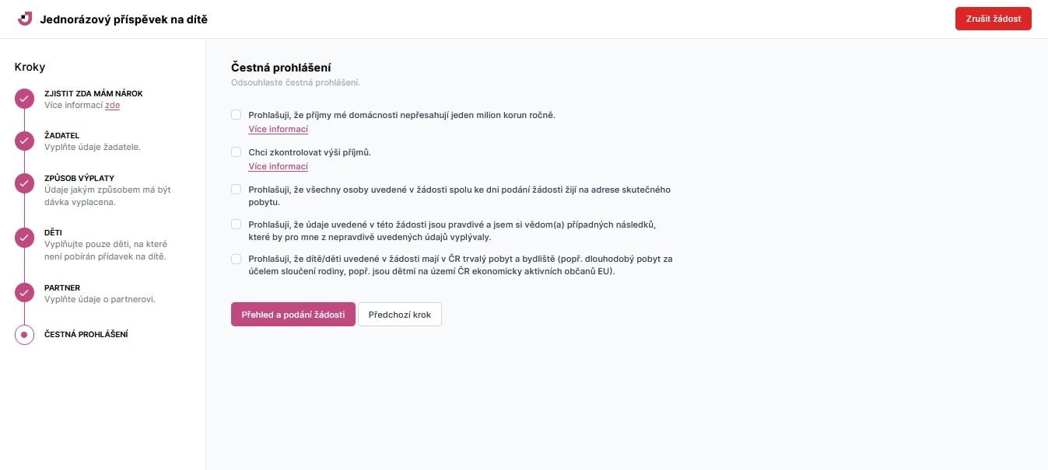Select the ZPŮSOB VÝPLATY step label
The width and height of the screenshot is (1048, 470).
pos(79,179)
